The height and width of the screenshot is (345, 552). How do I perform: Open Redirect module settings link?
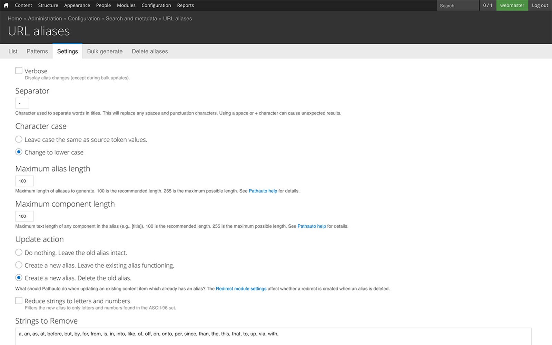(241, 289)
